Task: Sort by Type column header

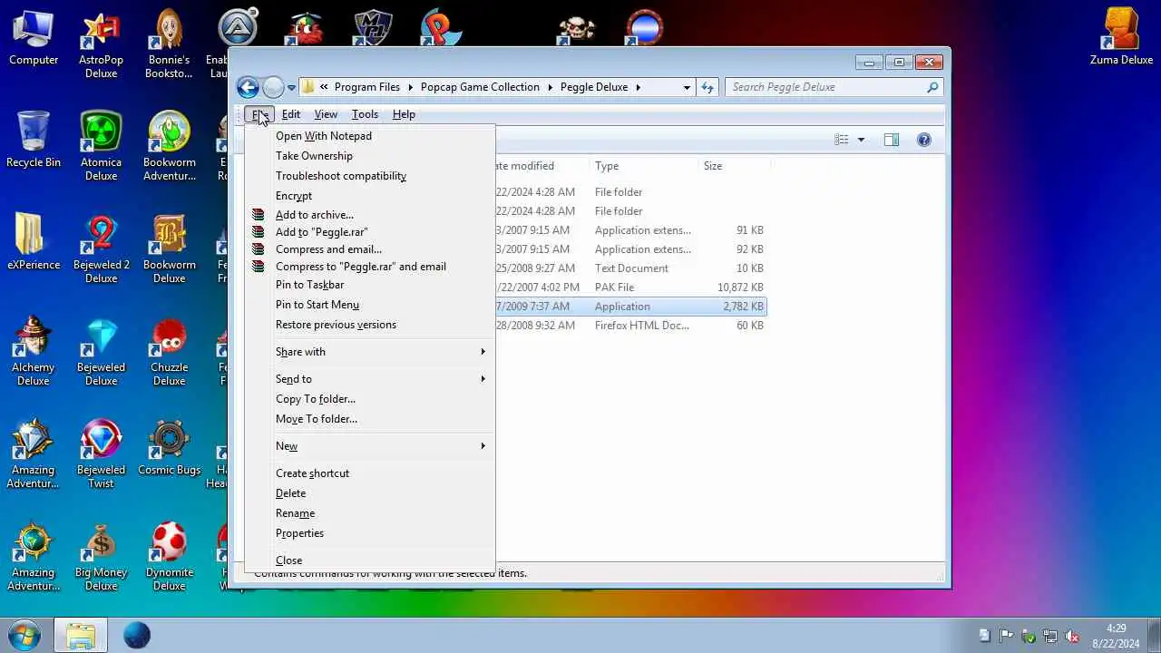Action: click(x=643, y=166)
